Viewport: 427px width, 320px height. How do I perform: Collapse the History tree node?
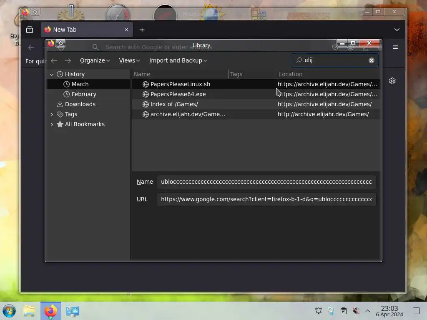tap(52, 74)
